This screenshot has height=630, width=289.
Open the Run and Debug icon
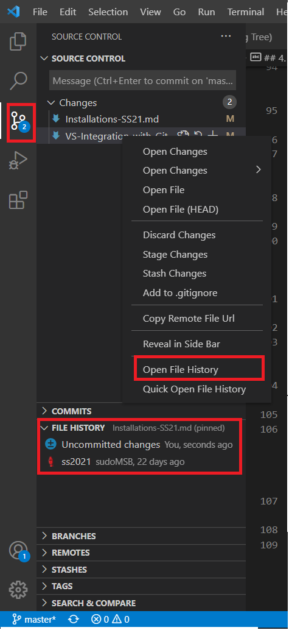[x=18, y=160]
